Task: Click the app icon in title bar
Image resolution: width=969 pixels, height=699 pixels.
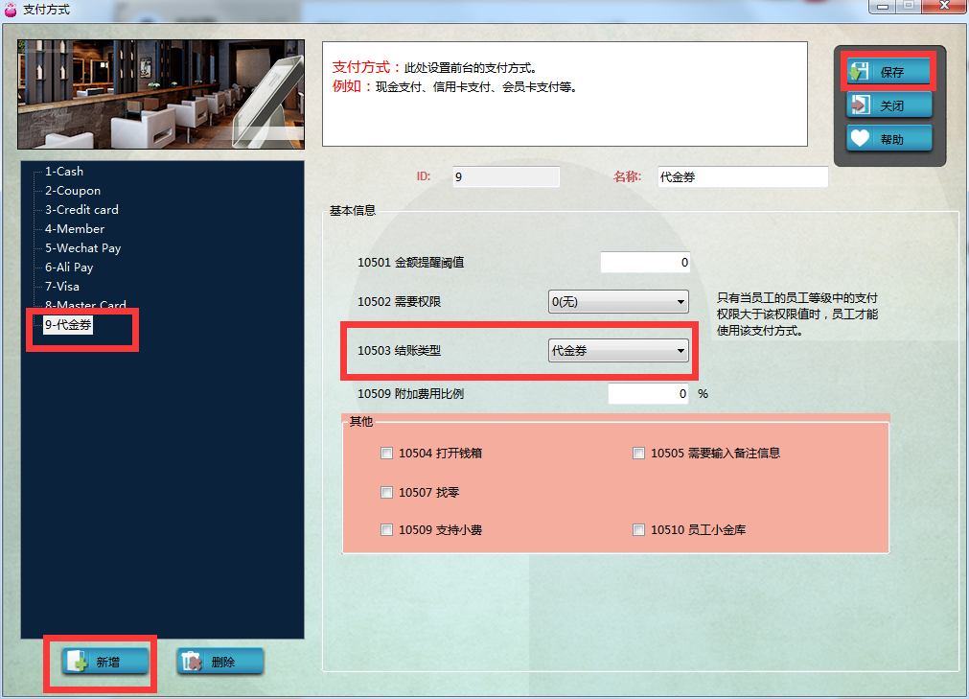Action: (11, 9)
